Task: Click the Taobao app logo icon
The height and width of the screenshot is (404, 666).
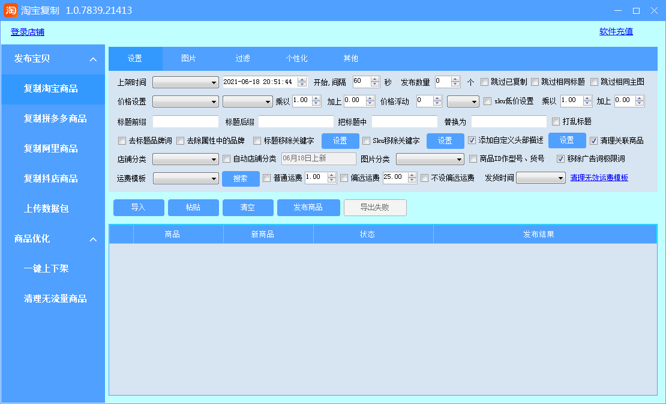Action: tap(11, 10)
